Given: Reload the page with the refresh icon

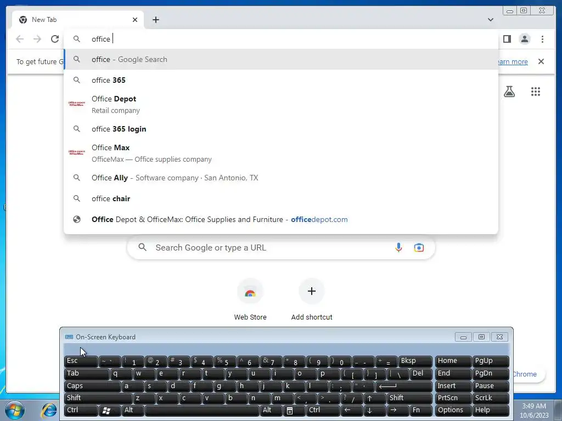Looking at the screenshot, I should coord(55,39).
